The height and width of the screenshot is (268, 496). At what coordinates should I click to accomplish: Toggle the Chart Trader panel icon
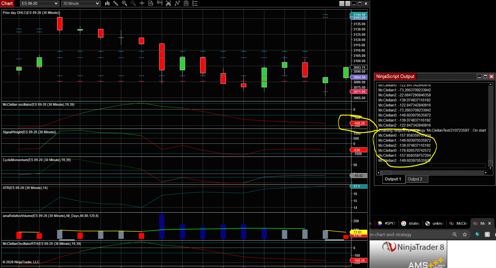pyautogui.click(x=160, y=3)
